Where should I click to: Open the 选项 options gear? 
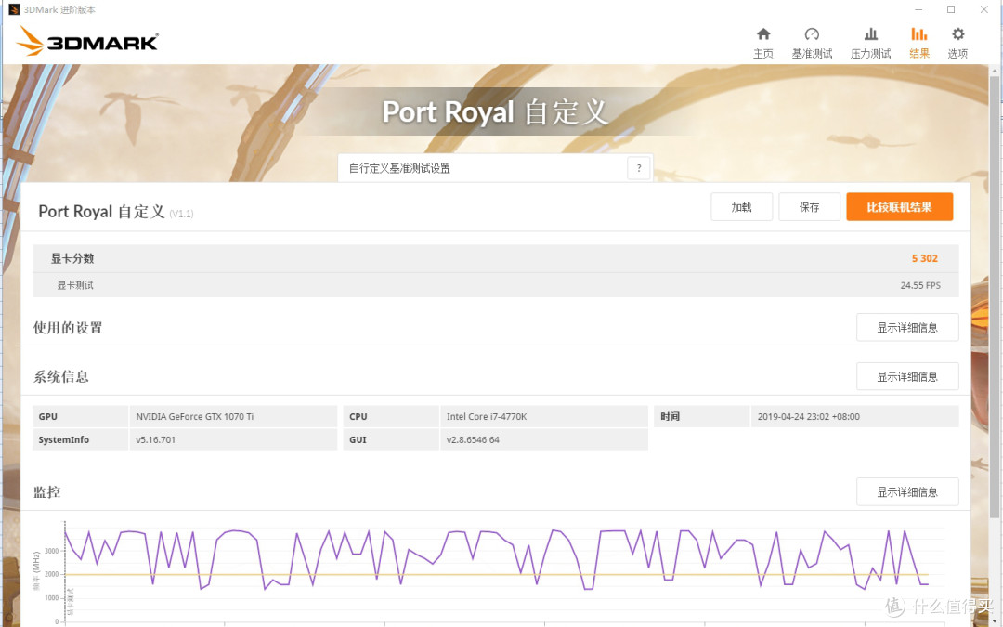click(x=957, y=43)
